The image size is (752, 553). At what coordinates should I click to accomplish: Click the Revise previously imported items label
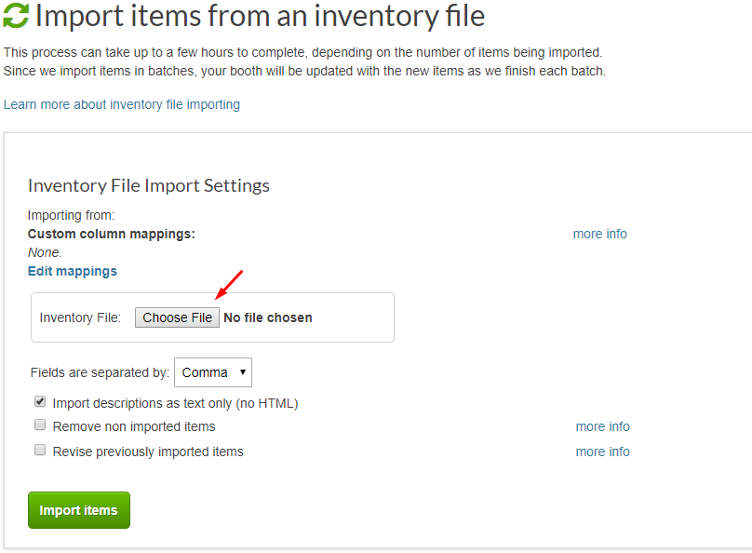[148, 452]
